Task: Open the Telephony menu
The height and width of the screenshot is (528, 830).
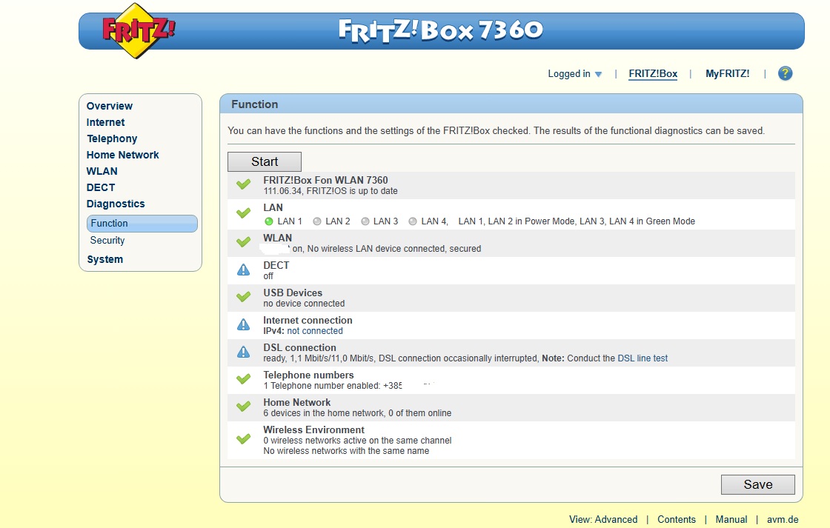Action: [x=112, y=138]
